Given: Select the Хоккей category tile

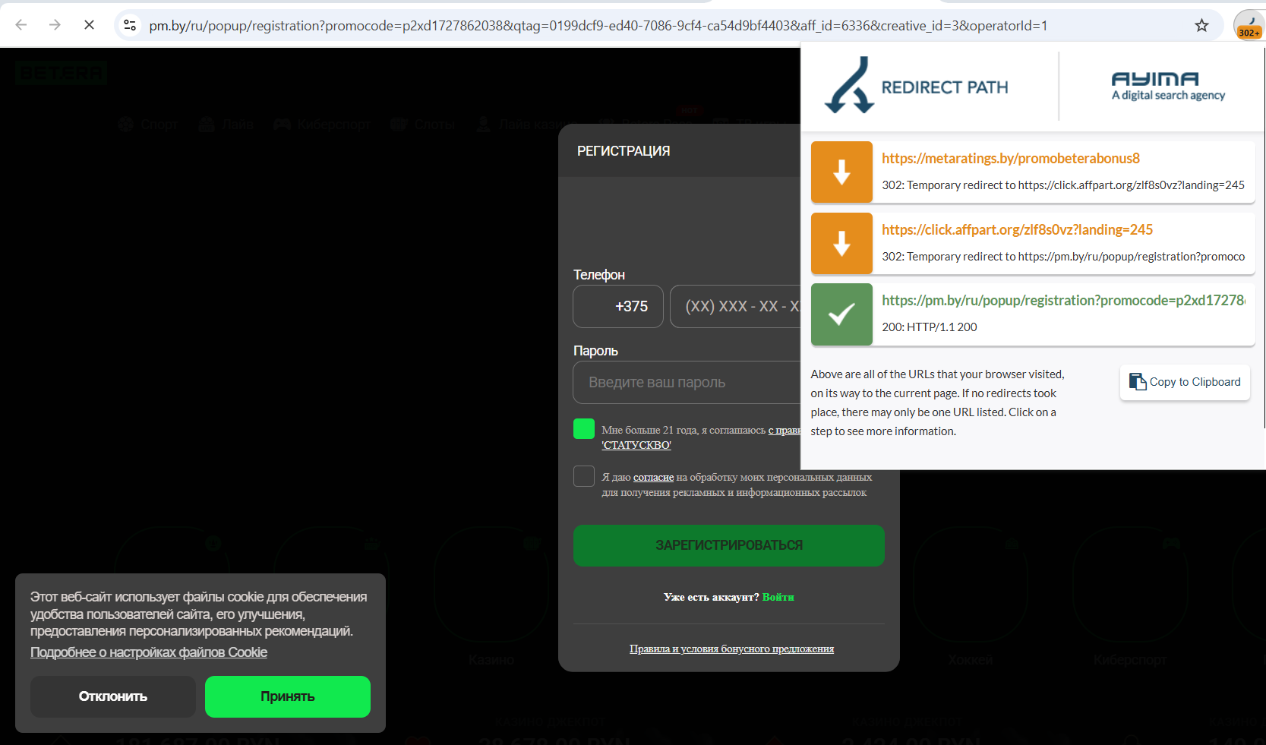Looking at the screenshot, I should 971,598.
